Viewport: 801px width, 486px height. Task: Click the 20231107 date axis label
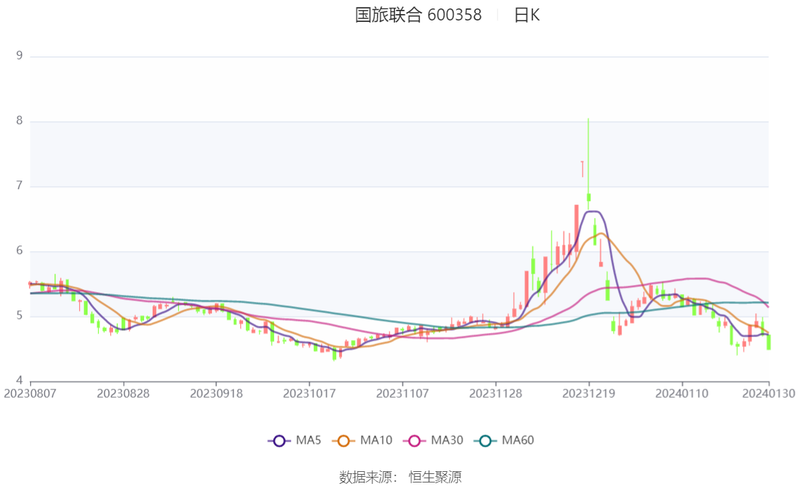coord(403,394)
